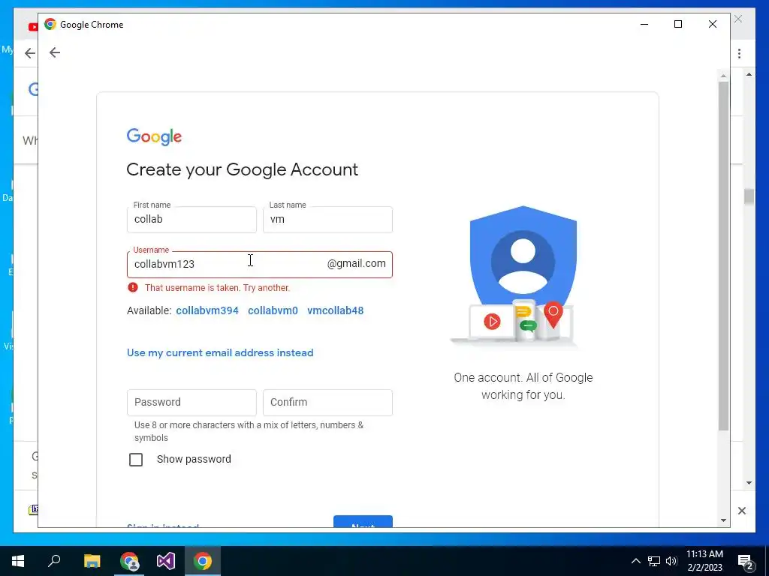Open the three-dot menu in the background Chrome window
Image resolution: width=769 pixels, height=576 pixels.
pyautogui.click(x=739, y=53)
